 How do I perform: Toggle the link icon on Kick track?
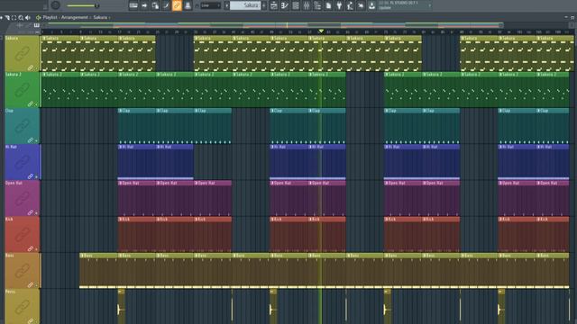click(31, 248)
